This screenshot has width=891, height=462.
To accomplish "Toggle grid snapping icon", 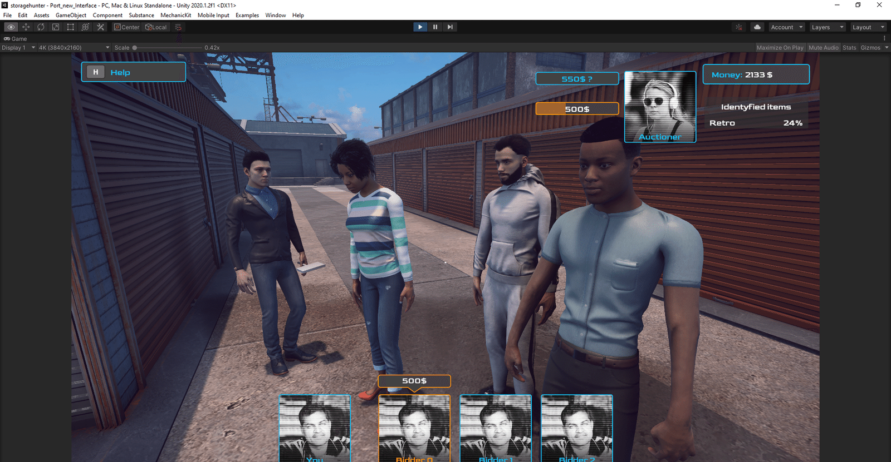I will point(178,27).
